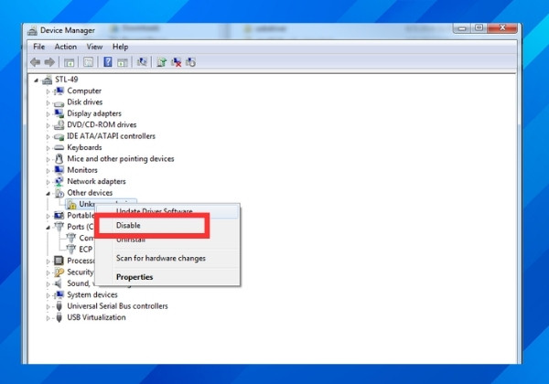Expand the Universal Serial Bus controllers node
Viewport: 549px width, 384px height.
coord(48,307)
